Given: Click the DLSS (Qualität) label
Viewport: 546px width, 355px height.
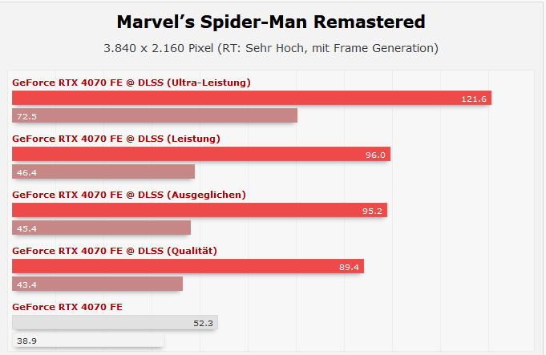Looking at the screenshot, I should pos(177,251).
